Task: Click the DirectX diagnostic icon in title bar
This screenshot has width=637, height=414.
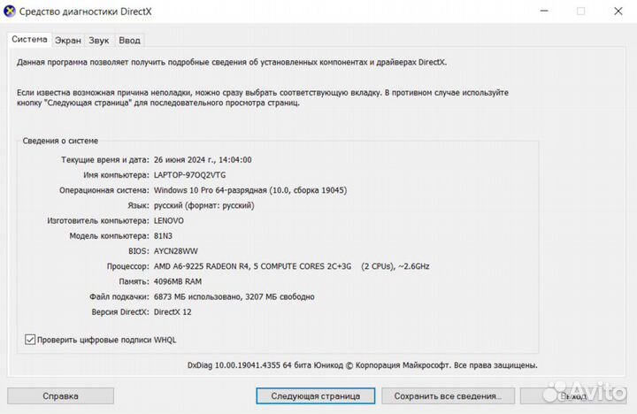Action: click(x=11, y=11)
